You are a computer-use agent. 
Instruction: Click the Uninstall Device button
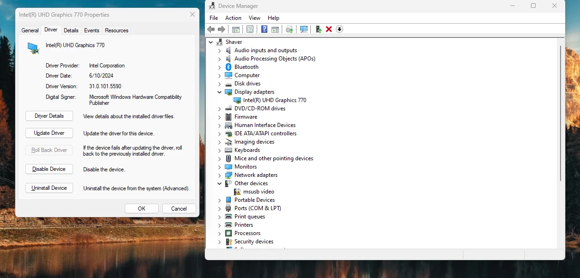[49, 188]
